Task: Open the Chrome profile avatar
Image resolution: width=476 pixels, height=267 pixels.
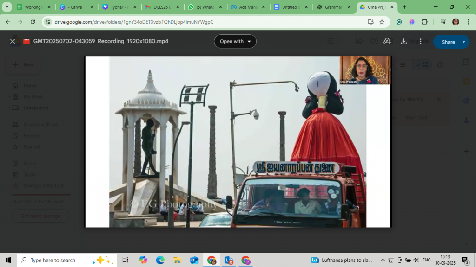Action: pyautogui.click(x=456, y=22)
